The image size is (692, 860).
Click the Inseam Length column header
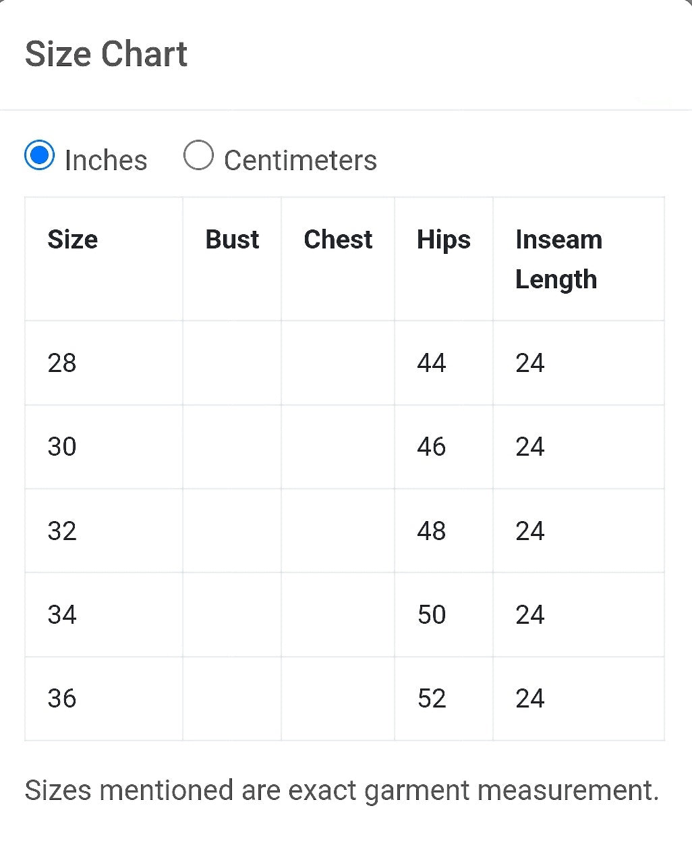click(558, 259)
